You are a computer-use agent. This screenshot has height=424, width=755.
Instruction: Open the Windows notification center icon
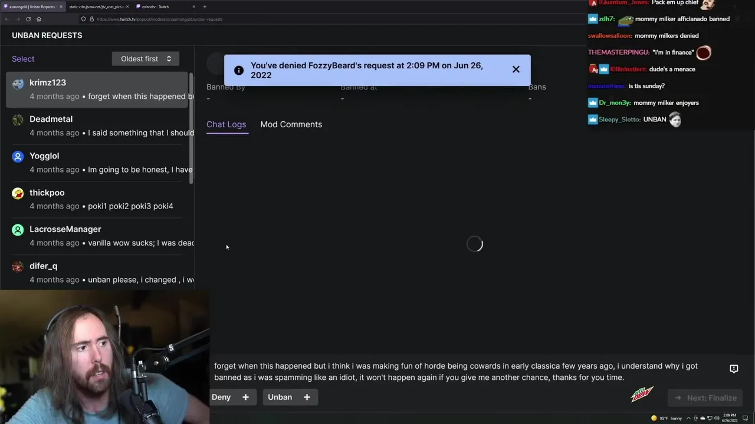point(746,418)
